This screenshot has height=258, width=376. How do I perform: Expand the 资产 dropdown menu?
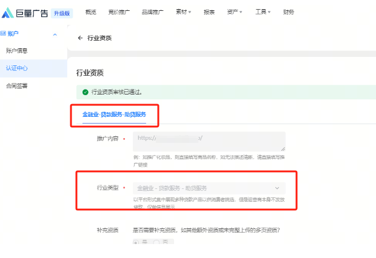pos(235,12)
